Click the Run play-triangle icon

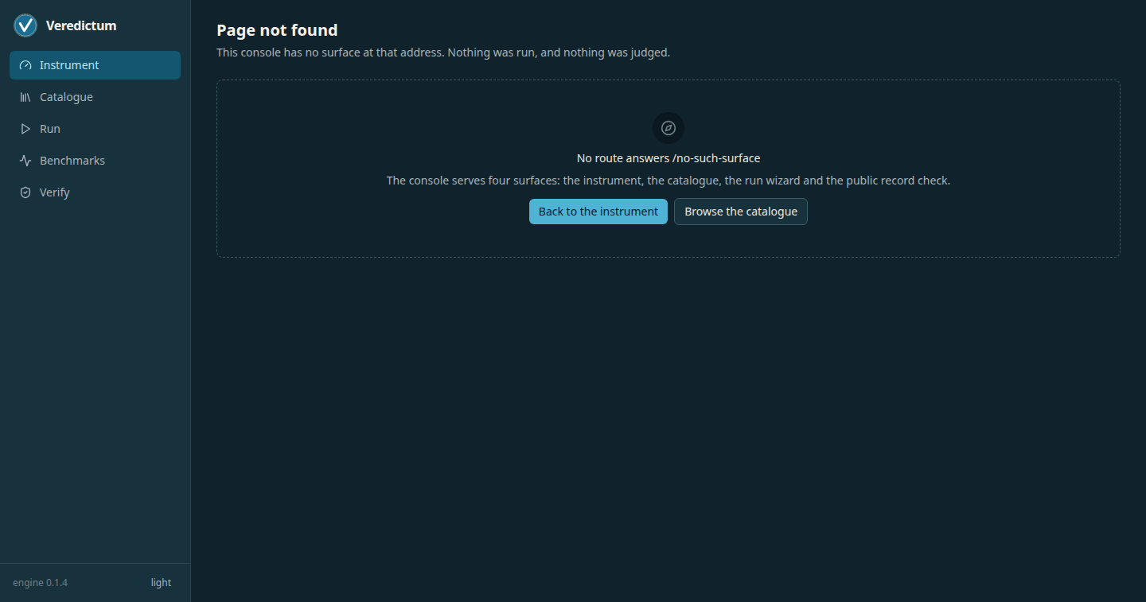click(x=25, y=129)
